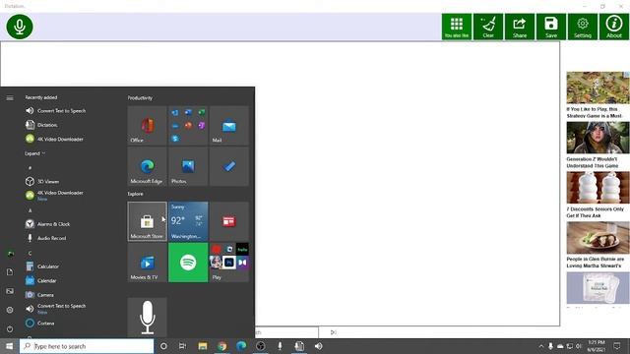Screen dimensions: 630x354
Task: Click the Productivity group header
Action: pyautogui.click(x=140, y=98)
